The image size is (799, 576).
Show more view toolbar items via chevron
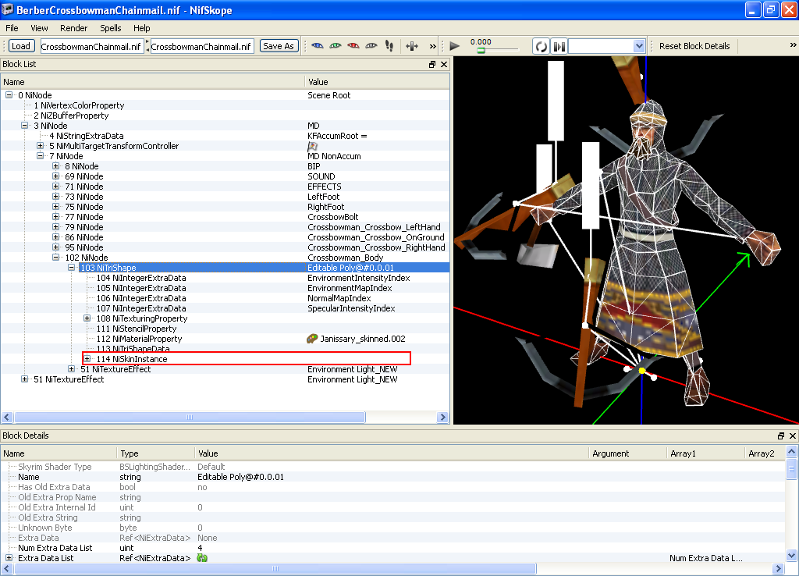[432, 46]
